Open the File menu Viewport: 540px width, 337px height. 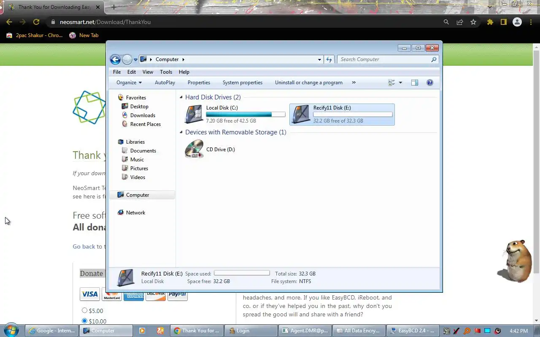pyautogui.click(x=117, y=72)
